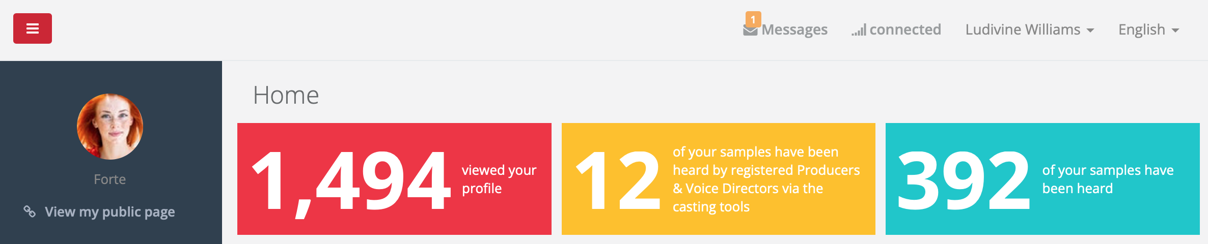The height and width of the screenshot is (244, 1208).
Task: Select the yellow card's number 12
Action: pyautogui.click(x=618, y=180)
